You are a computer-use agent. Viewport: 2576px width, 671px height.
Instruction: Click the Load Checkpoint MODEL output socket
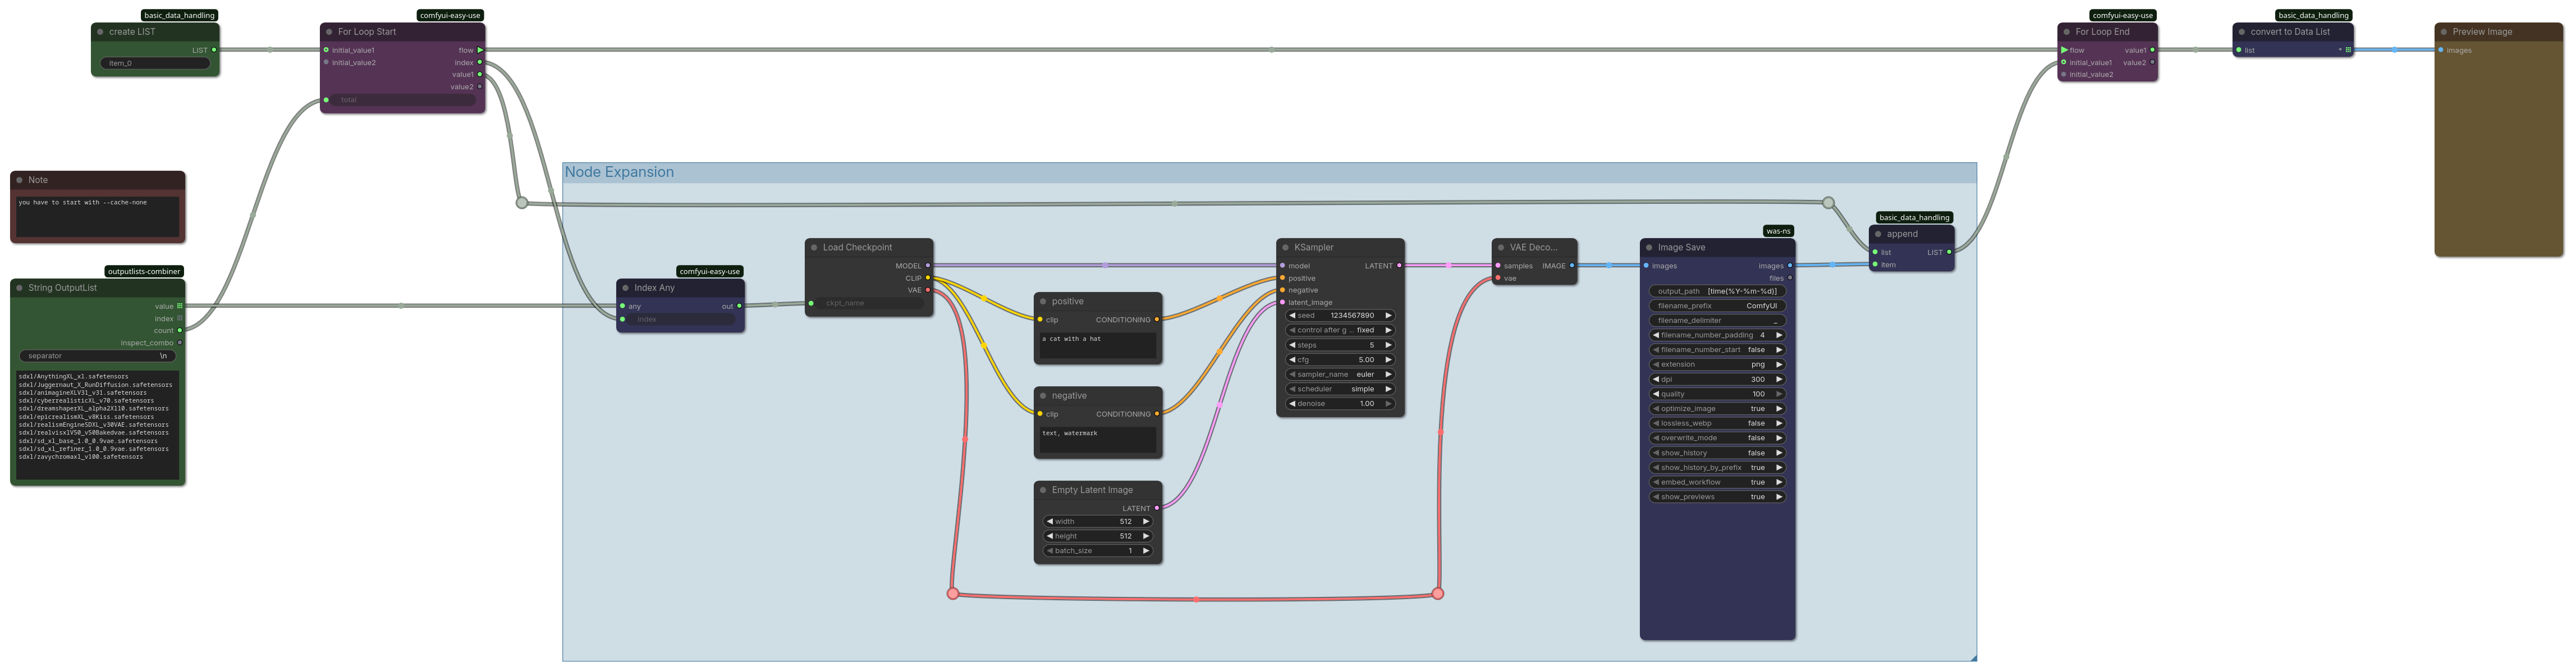(927, 266)
